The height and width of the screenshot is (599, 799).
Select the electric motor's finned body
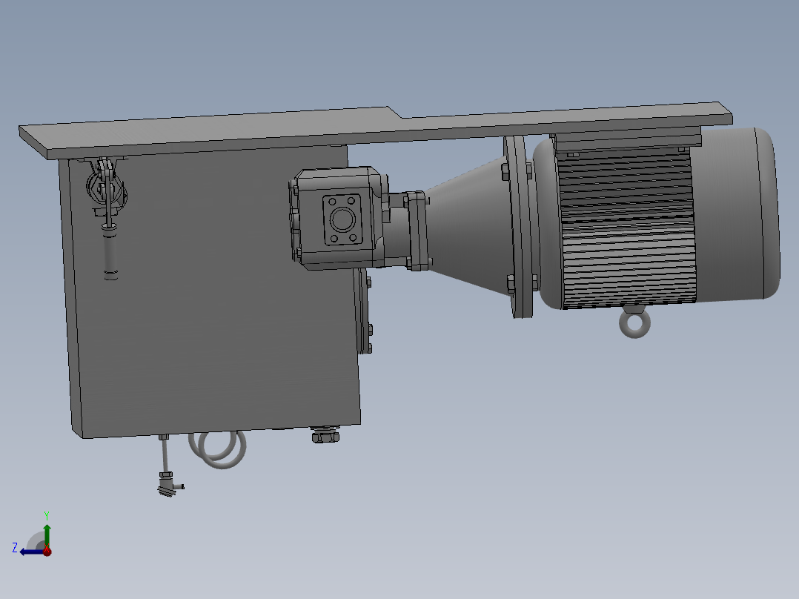627,227
